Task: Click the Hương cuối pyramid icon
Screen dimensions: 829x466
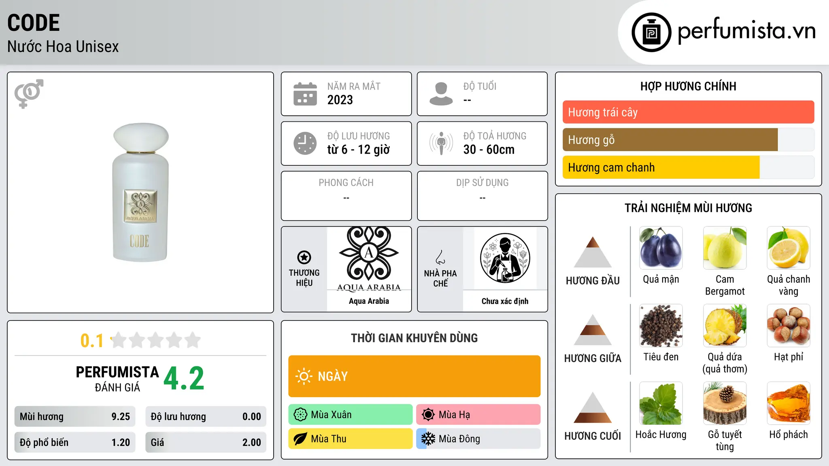Action: 593,407
